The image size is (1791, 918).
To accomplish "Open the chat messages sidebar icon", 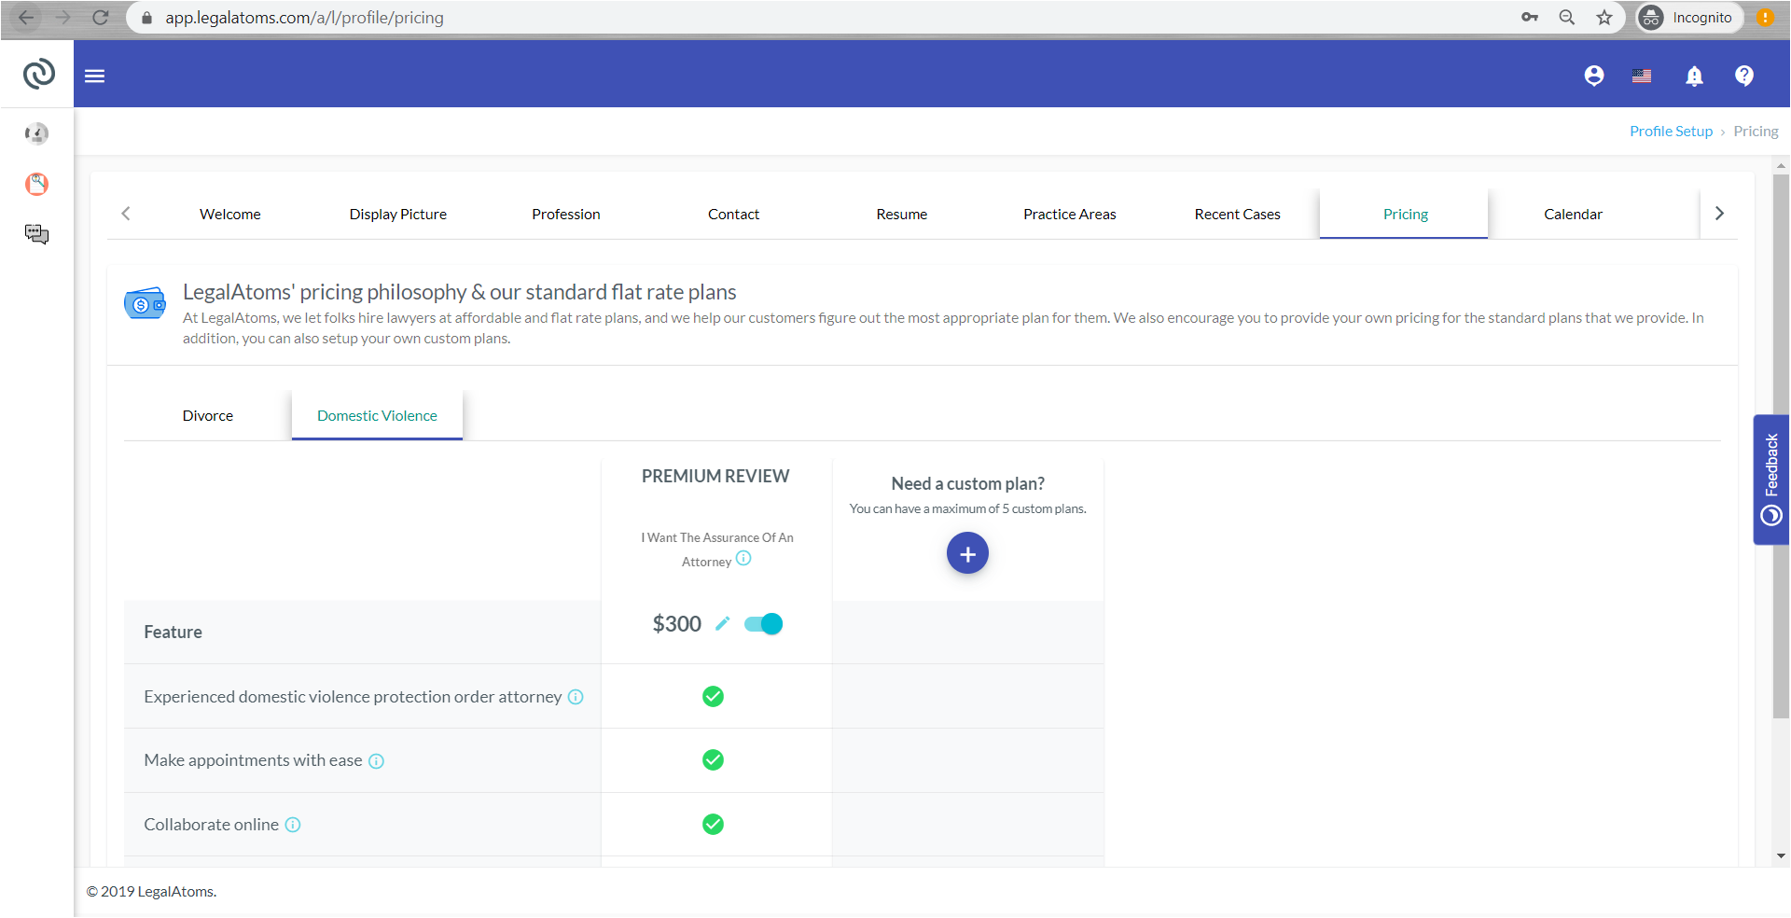I will (x=36, y=234).
